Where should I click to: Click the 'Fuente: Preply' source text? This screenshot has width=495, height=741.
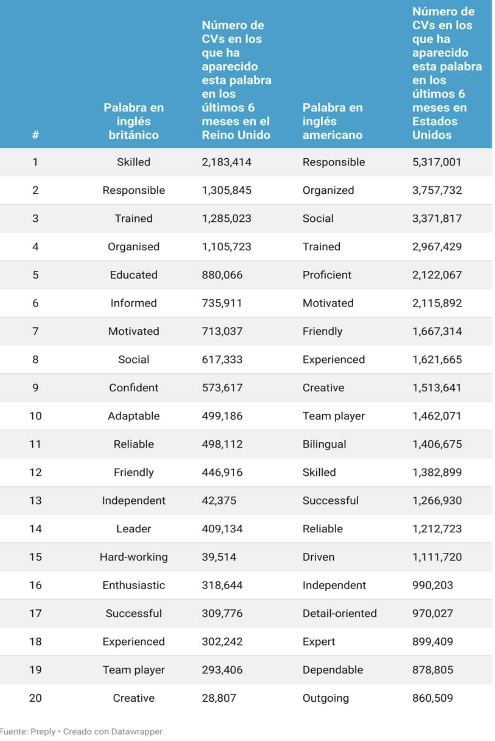click(28, 731)
